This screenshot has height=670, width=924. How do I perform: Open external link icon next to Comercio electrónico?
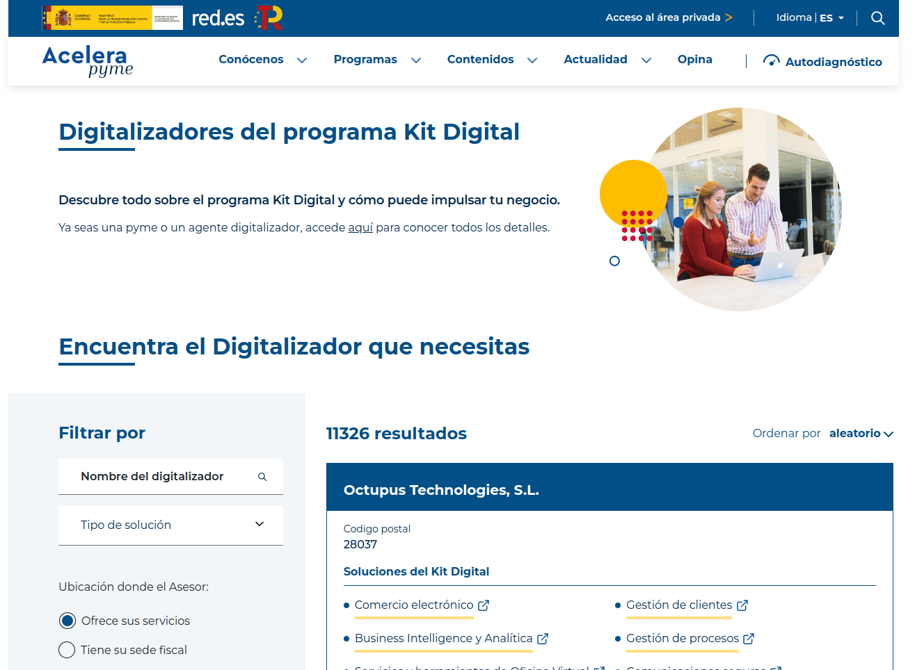pos(484,605)
